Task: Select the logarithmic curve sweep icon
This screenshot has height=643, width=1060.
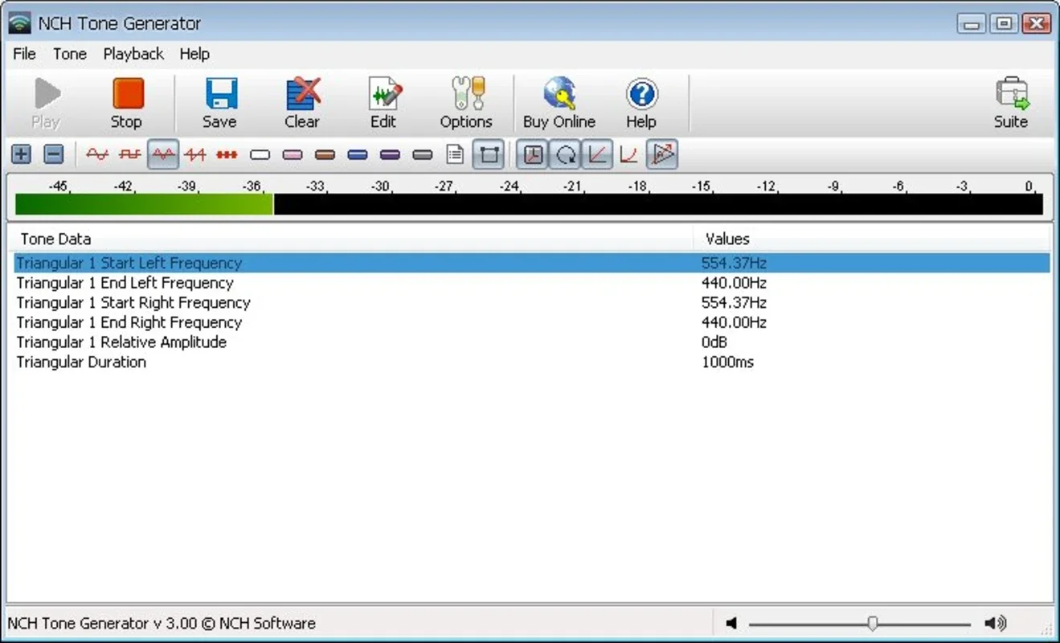Action: point(629,154)
